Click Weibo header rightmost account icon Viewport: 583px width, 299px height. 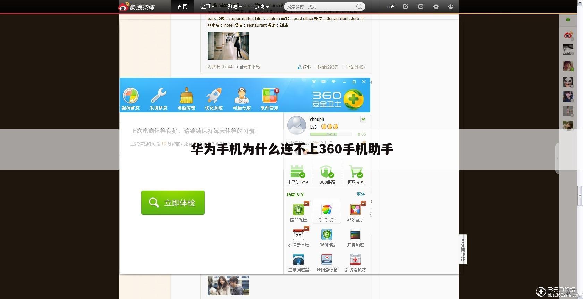pyautogui.click(x=451, y=7)
